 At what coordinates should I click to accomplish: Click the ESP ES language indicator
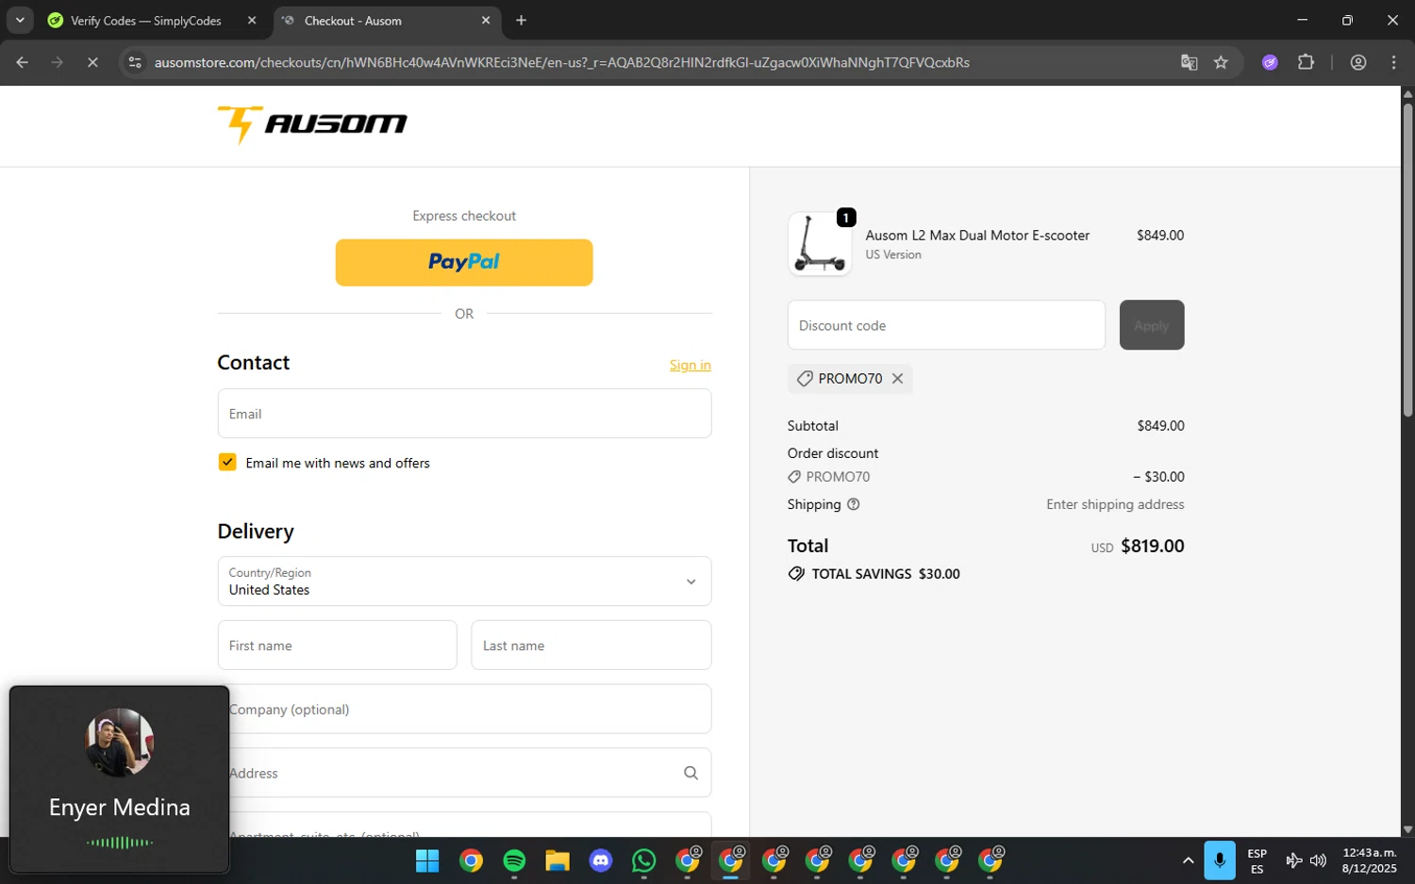pyautogui.click(x=1257, y=861)
